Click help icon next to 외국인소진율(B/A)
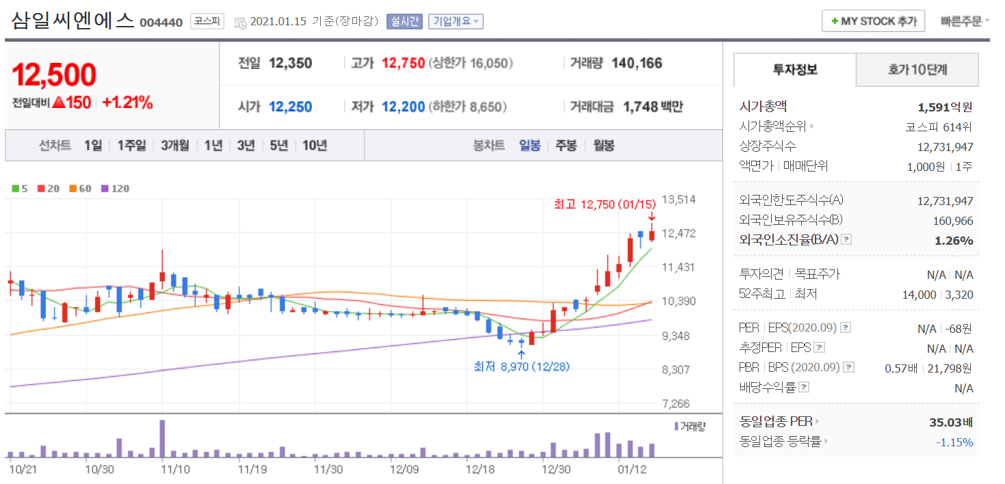Image resolution: width=1005 pixels, height=484 pixels. coord(847,240)
